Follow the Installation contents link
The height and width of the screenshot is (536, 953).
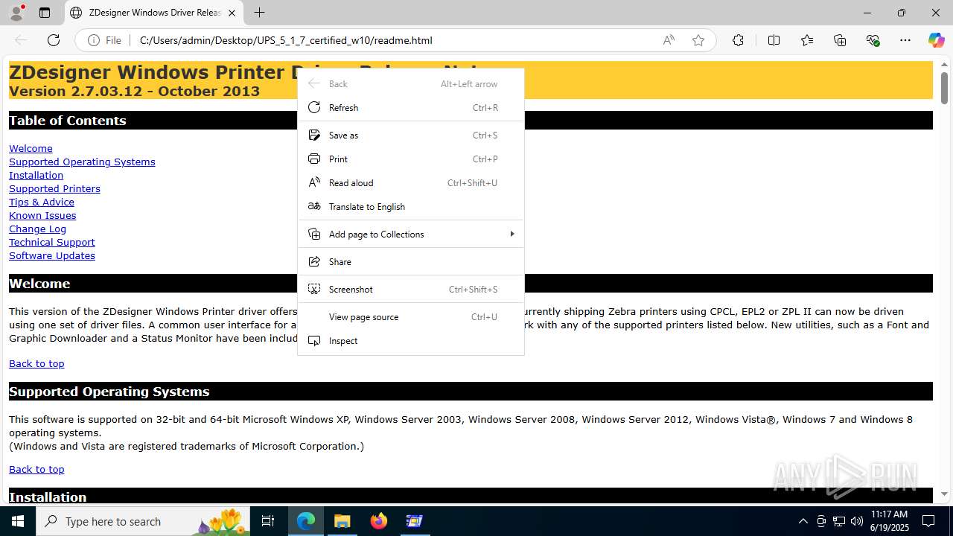36,175
